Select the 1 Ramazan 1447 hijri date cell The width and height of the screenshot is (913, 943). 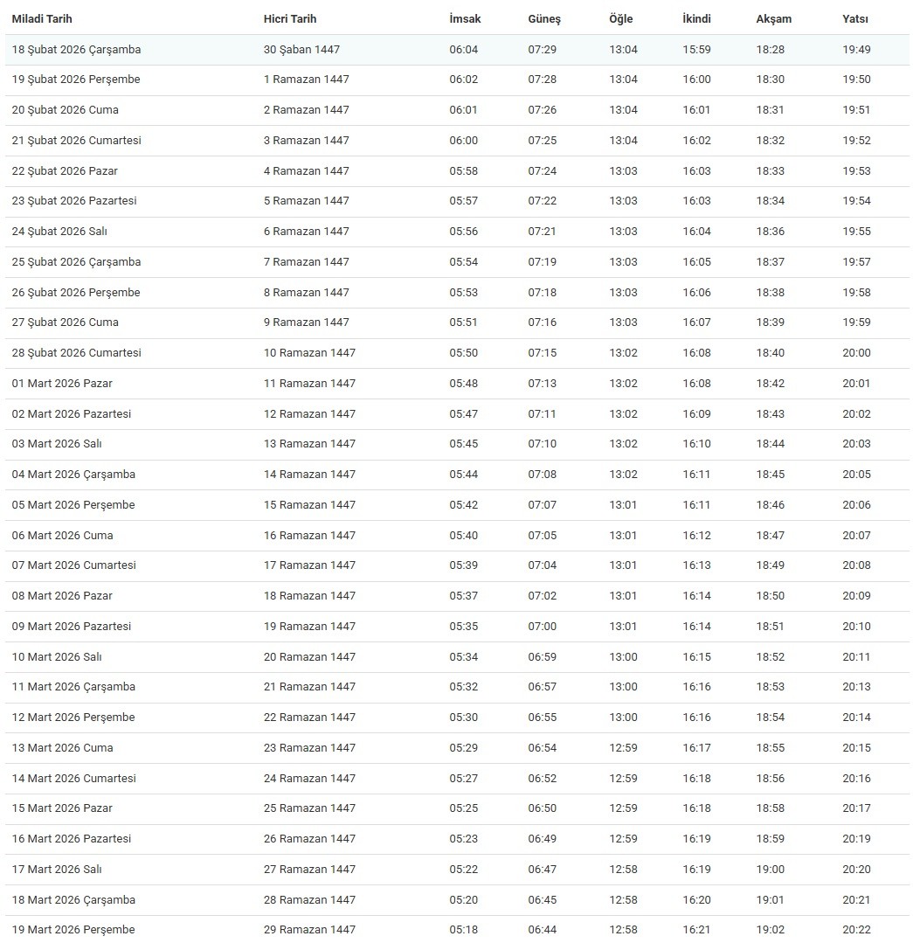[306, 80]
